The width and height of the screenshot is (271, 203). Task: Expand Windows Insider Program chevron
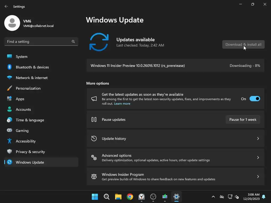258,176
